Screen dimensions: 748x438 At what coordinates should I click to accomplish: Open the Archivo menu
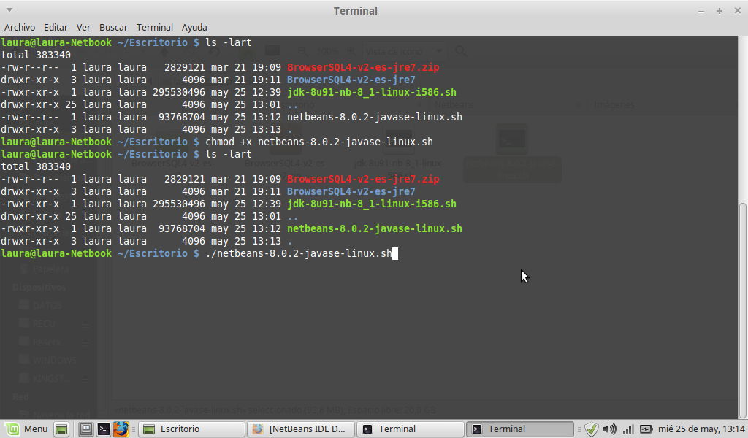pyautogui.click(x=20, y=27)
